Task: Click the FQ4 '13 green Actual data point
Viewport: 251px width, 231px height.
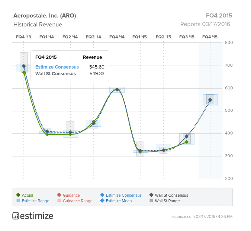Action: click(24, 72)
